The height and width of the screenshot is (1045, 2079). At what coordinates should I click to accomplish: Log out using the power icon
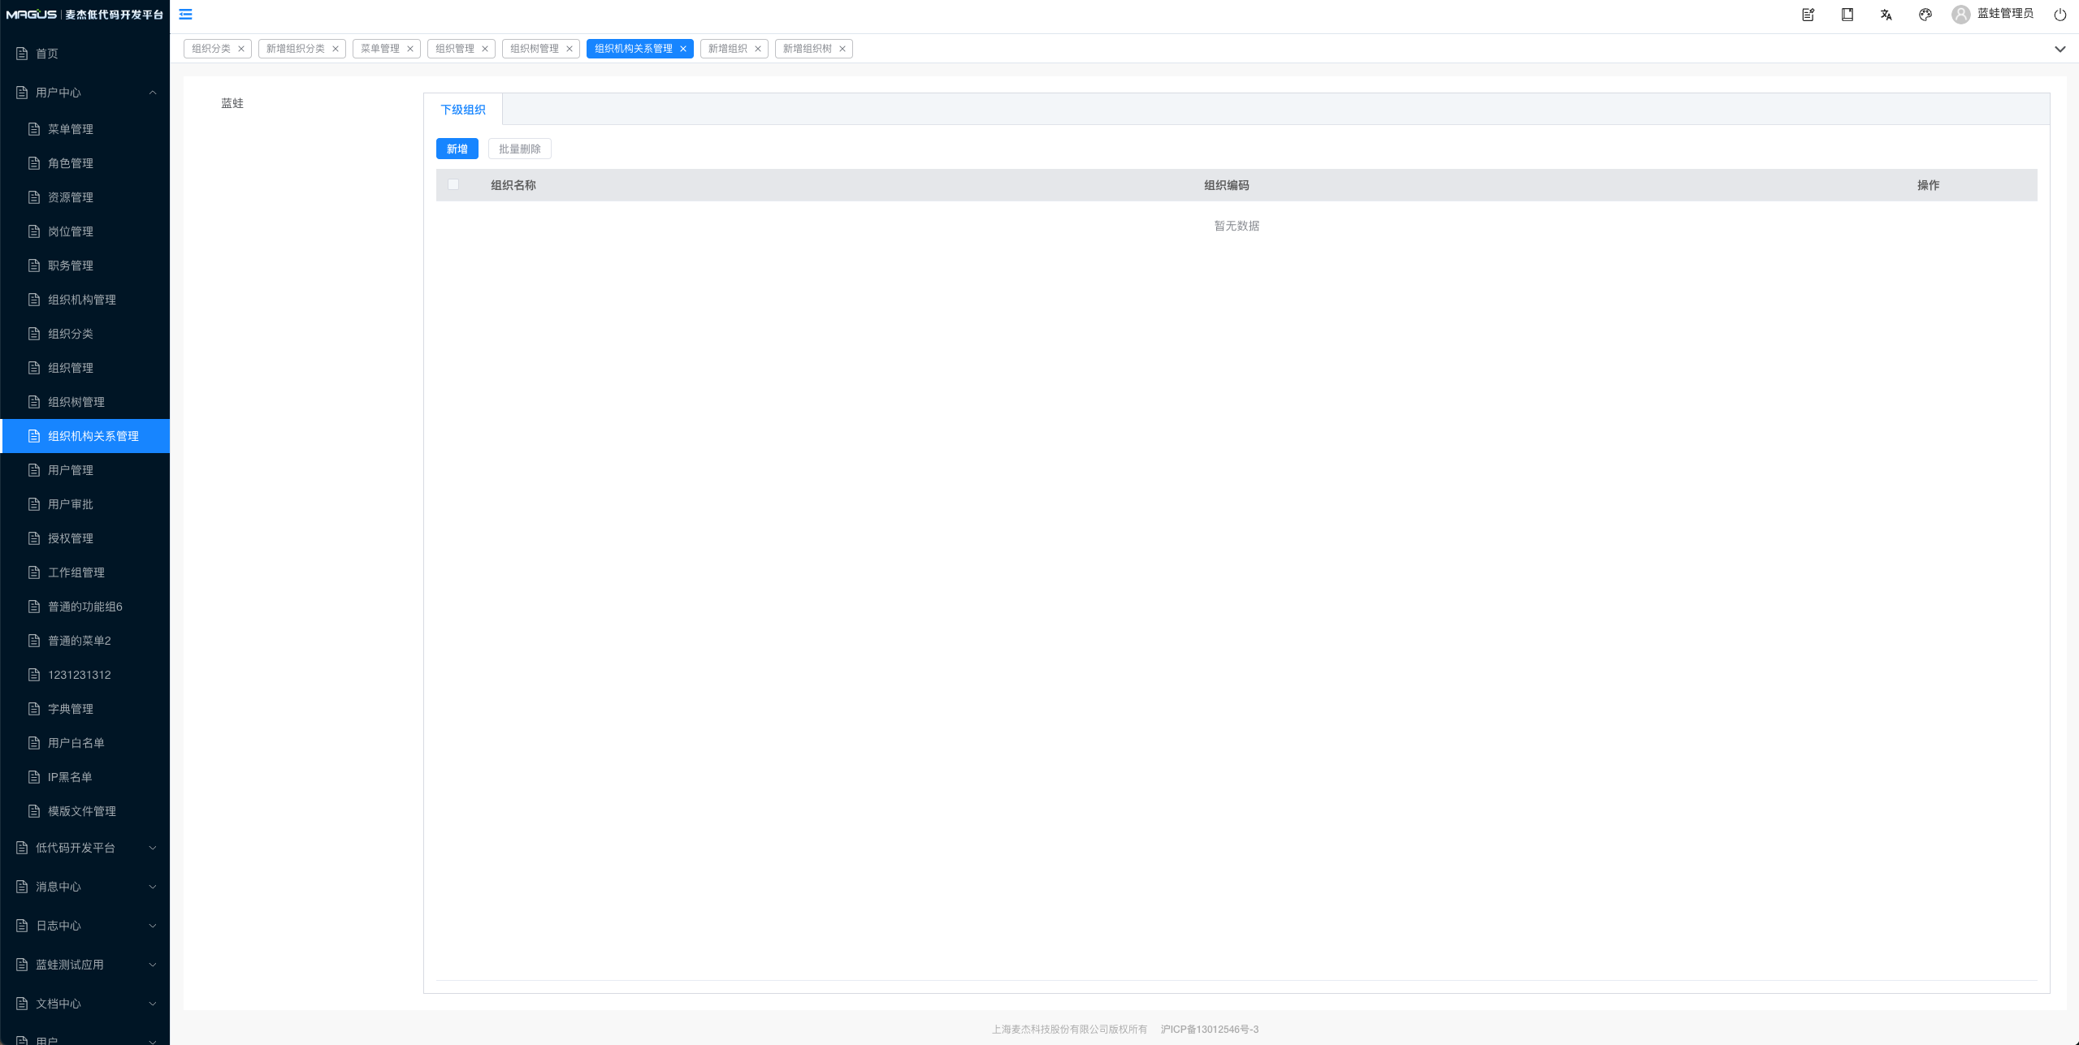pos(2060,15)
